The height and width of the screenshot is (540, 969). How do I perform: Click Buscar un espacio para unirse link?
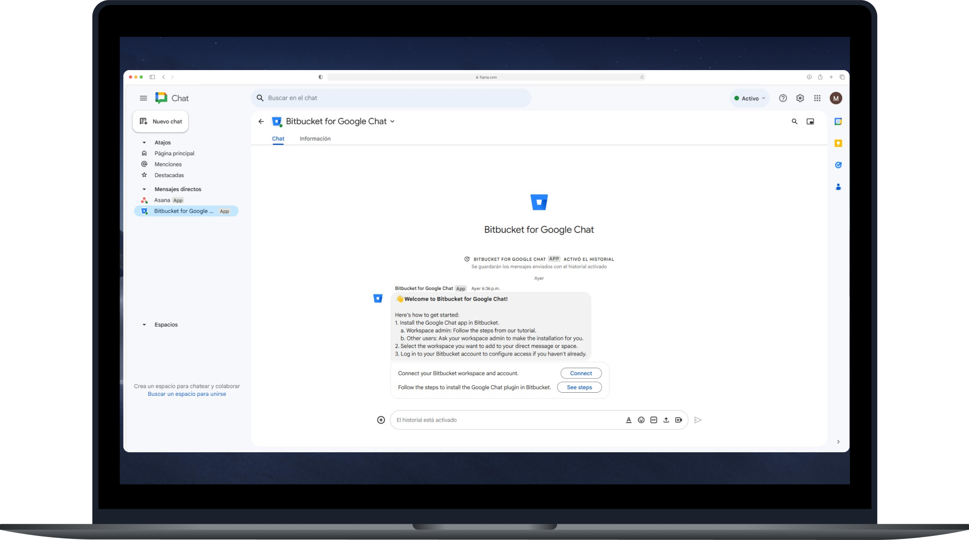tap(187, 394)
